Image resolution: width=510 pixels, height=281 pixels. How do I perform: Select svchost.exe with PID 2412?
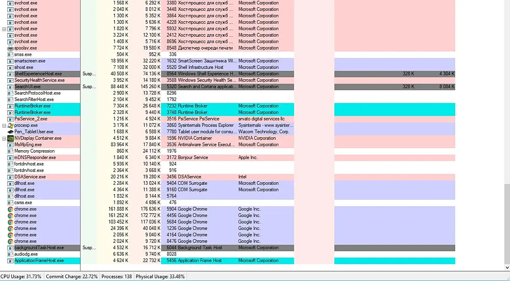coord(25,35)
